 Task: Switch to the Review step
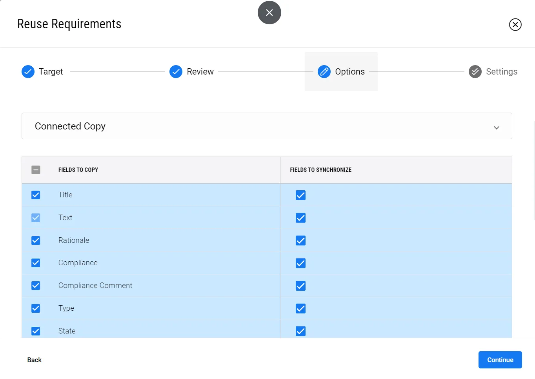tap(200, 72)
